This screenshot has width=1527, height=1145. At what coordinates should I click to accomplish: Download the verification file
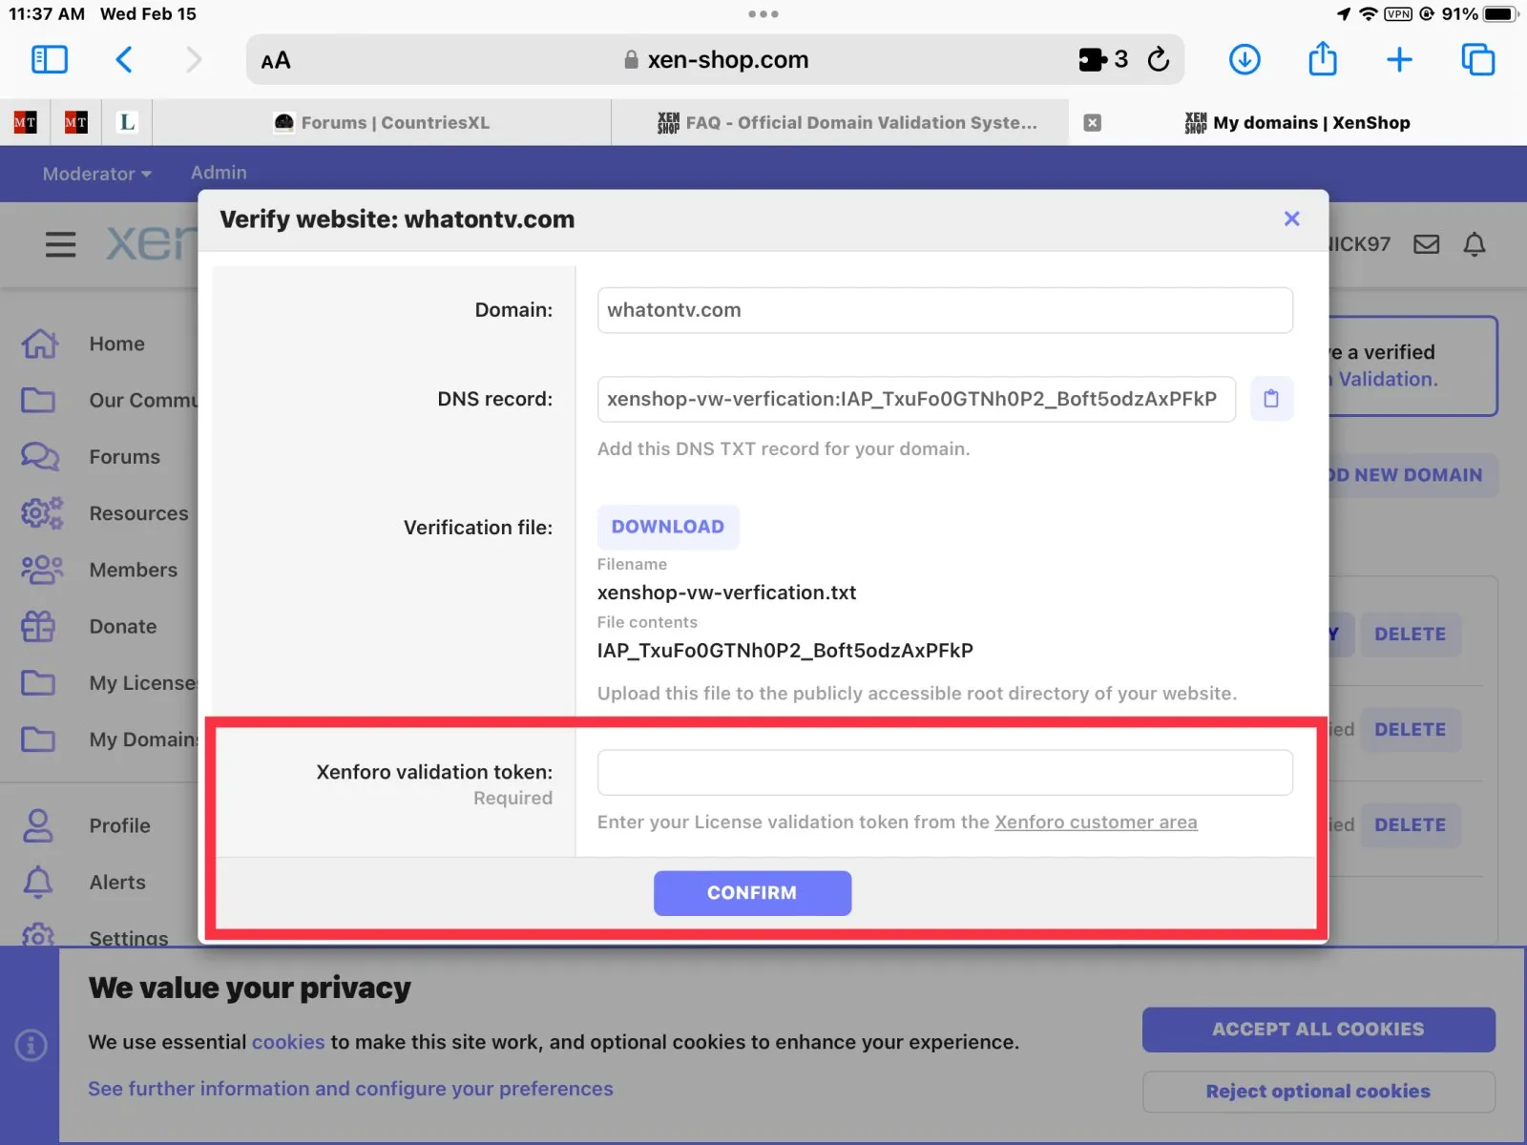pyautogui.click(x=668, y=527)
